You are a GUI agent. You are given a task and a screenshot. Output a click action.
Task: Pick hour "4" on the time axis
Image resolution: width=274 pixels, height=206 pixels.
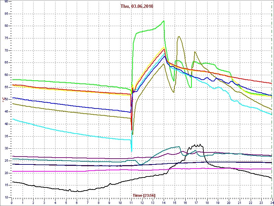point(55,203)
